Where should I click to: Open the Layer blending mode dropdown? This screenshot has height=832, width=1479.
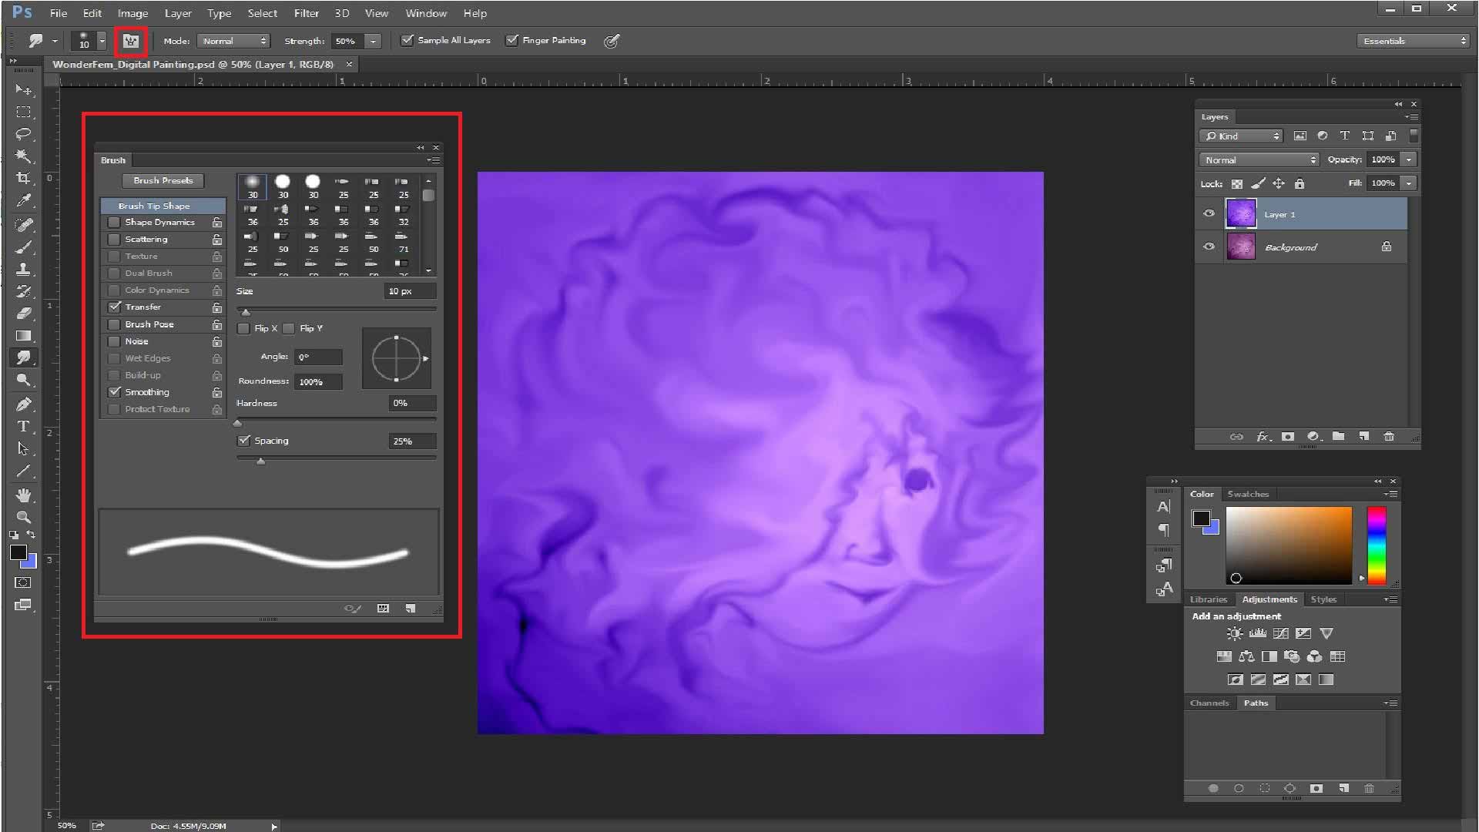(x=1258, y=159)
